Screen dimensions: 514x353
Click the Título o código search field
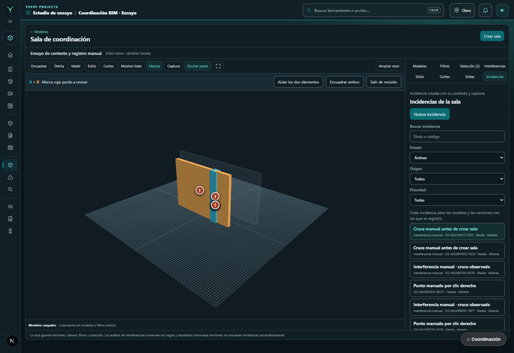(x=457, y=136)
